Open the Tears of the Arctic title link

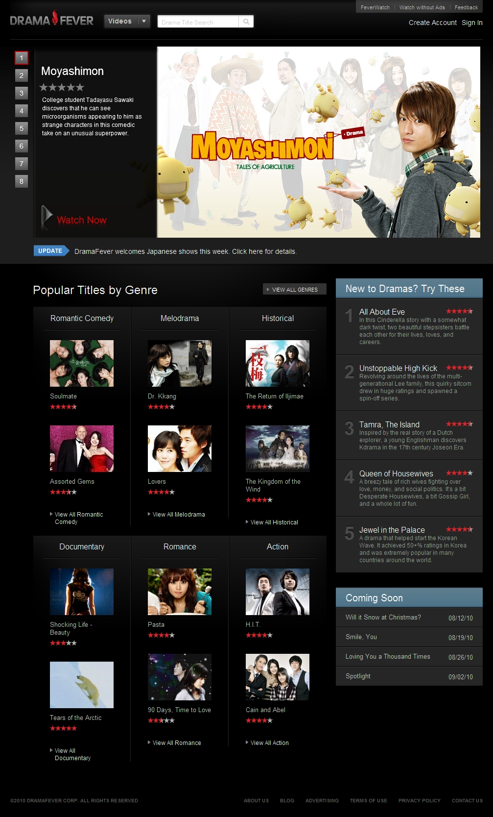[x=76, y=718]
